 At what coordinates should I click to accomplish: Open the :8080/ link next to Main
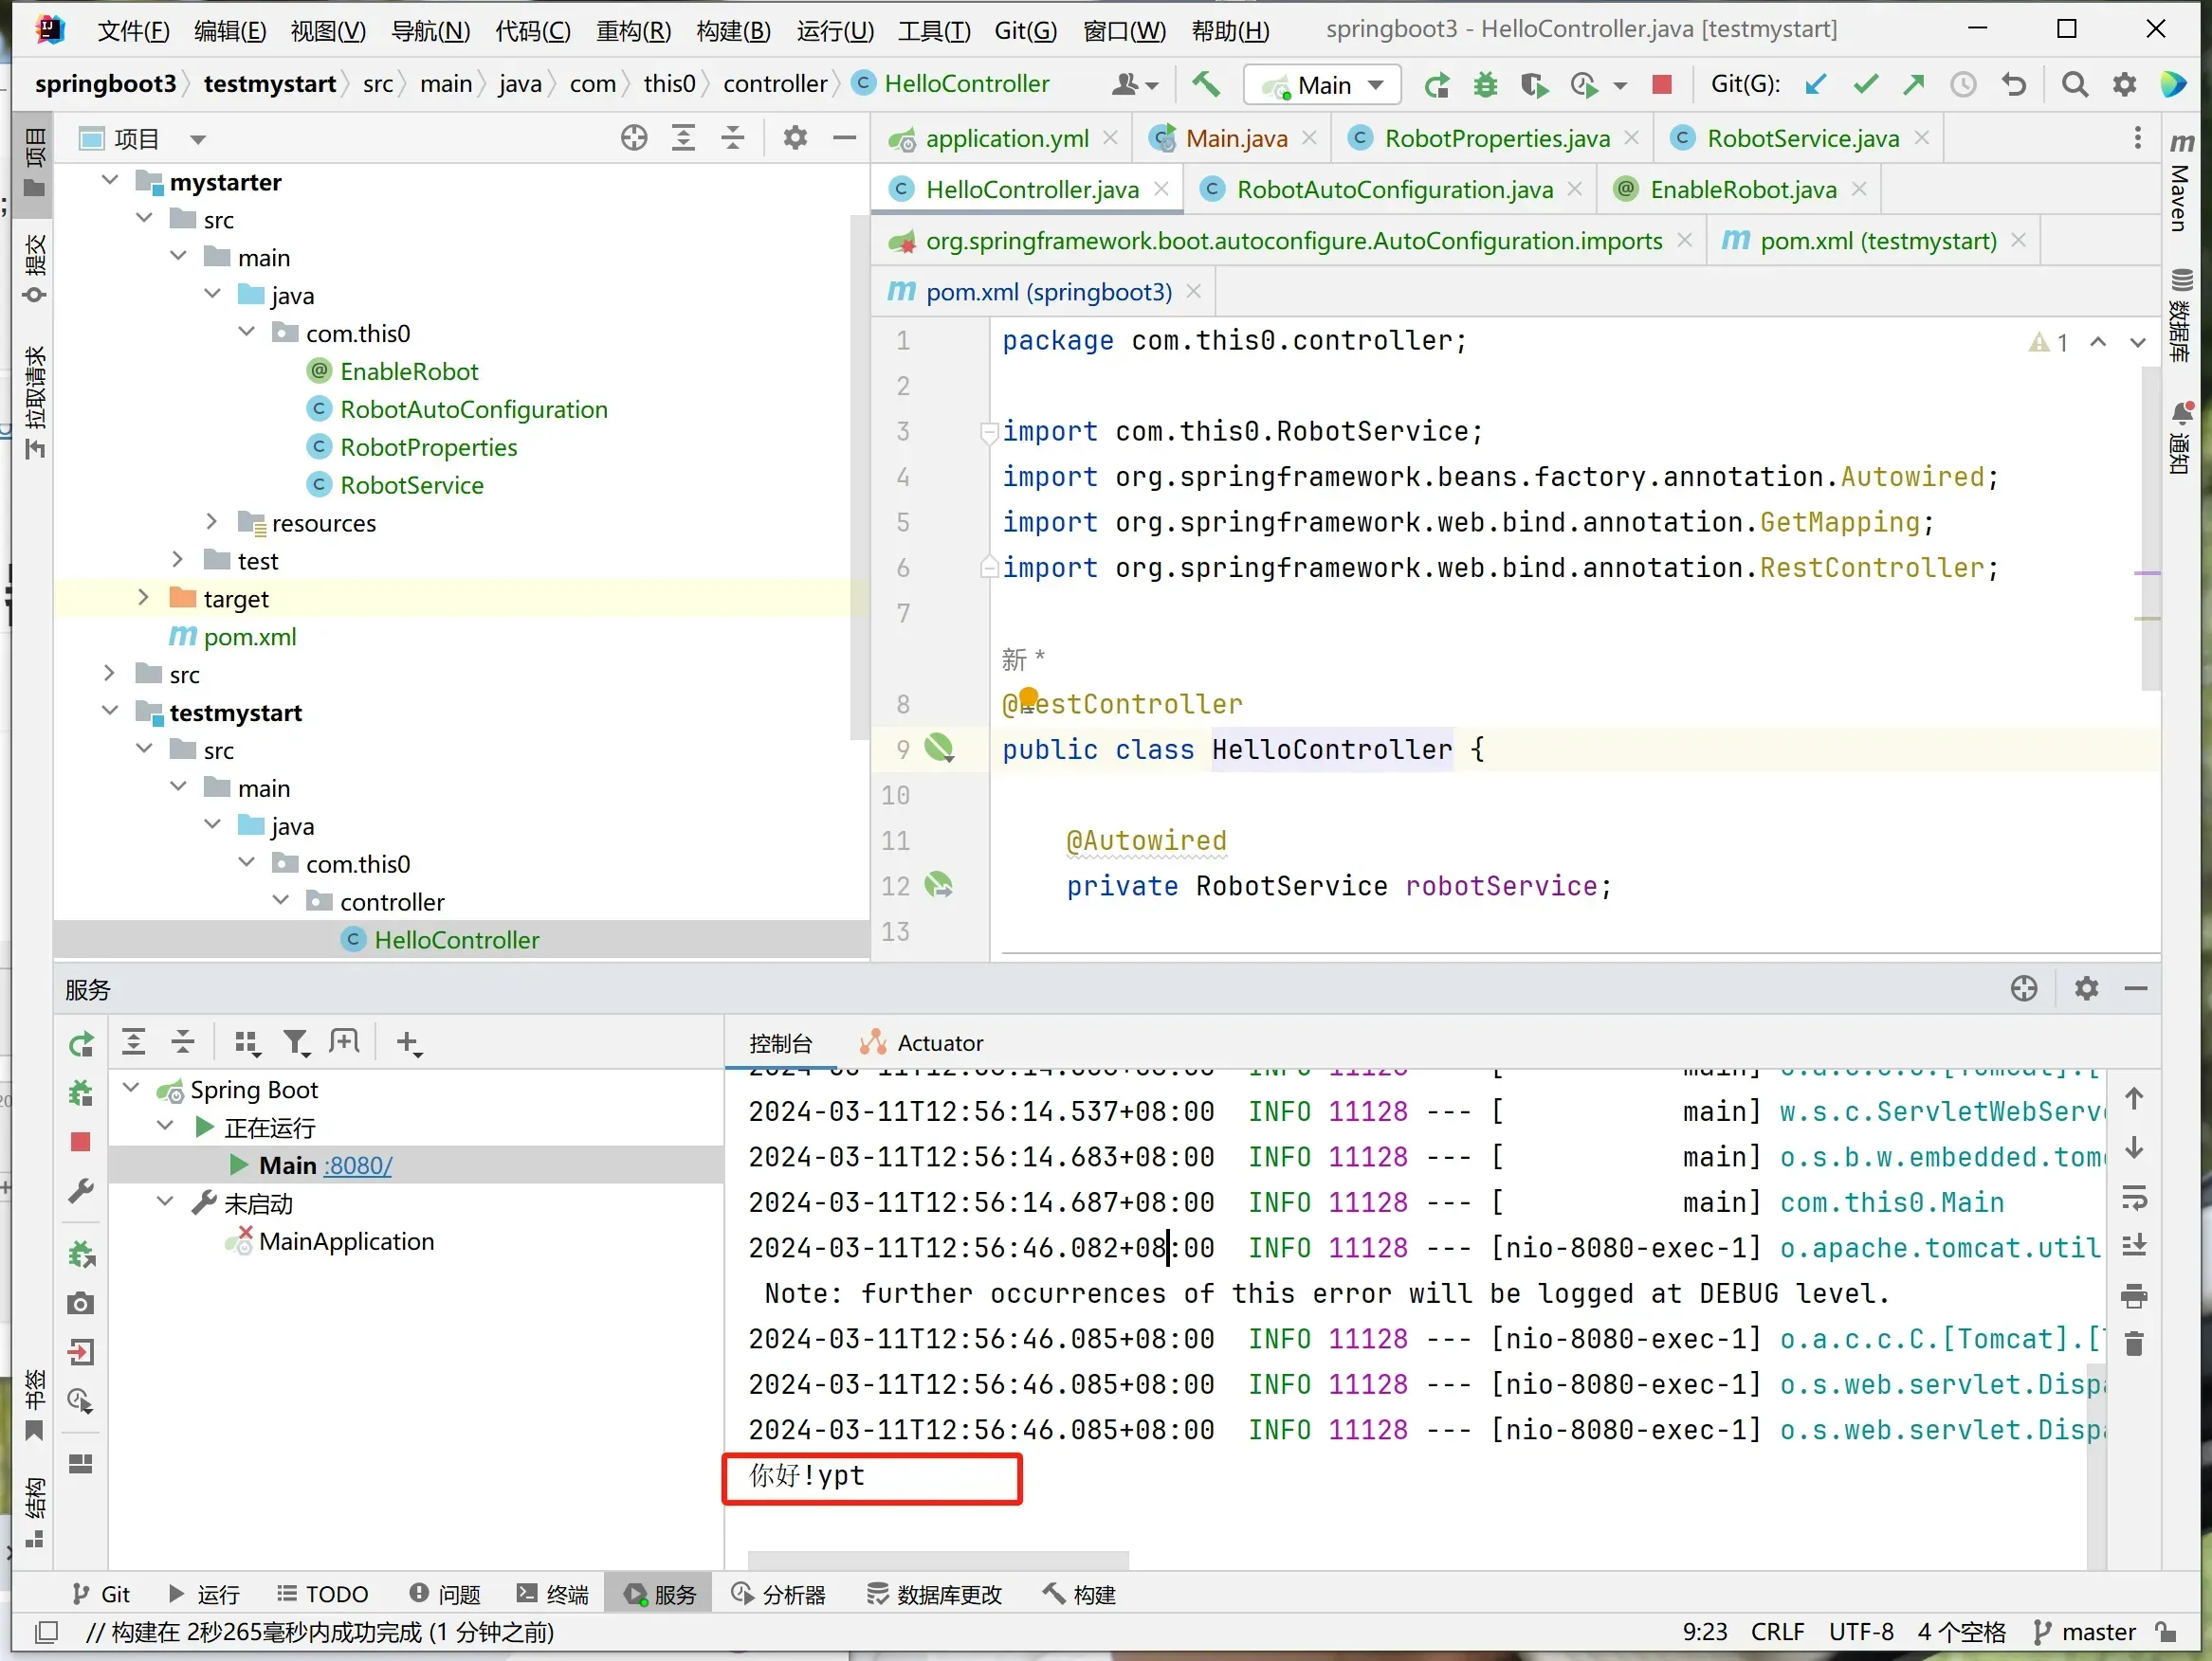click(359, 1165)
